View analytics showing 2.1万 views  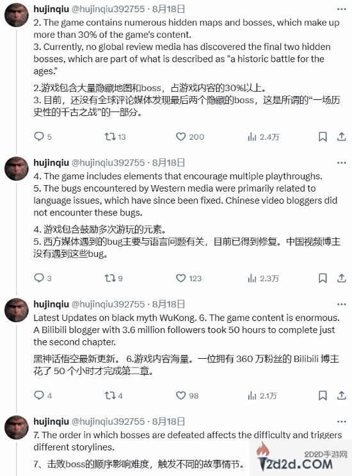[x=262, y=395]
